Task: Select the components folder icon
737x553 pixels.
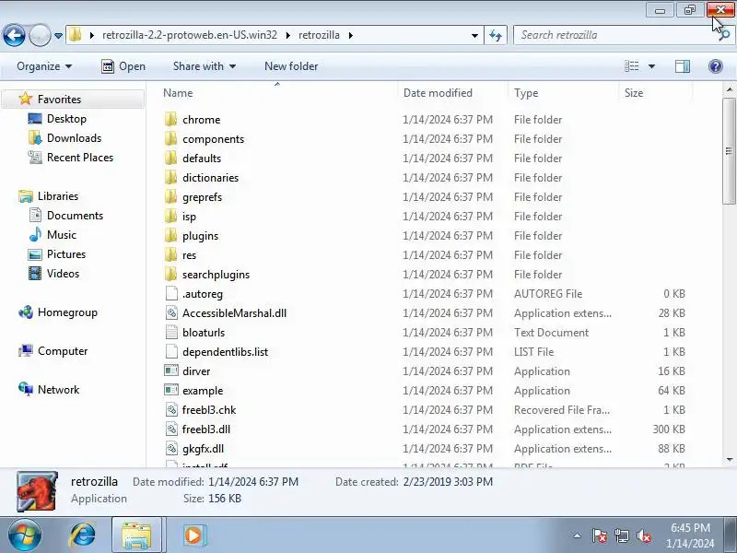Action: 171,139
